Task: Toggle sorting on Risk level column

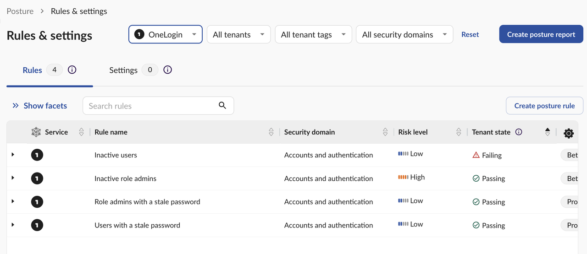Action: [459, 132]
